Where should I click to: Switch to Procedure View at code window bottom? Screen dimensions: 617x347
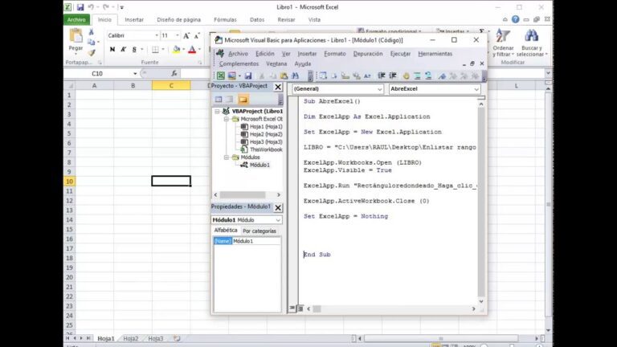[292, 308]
